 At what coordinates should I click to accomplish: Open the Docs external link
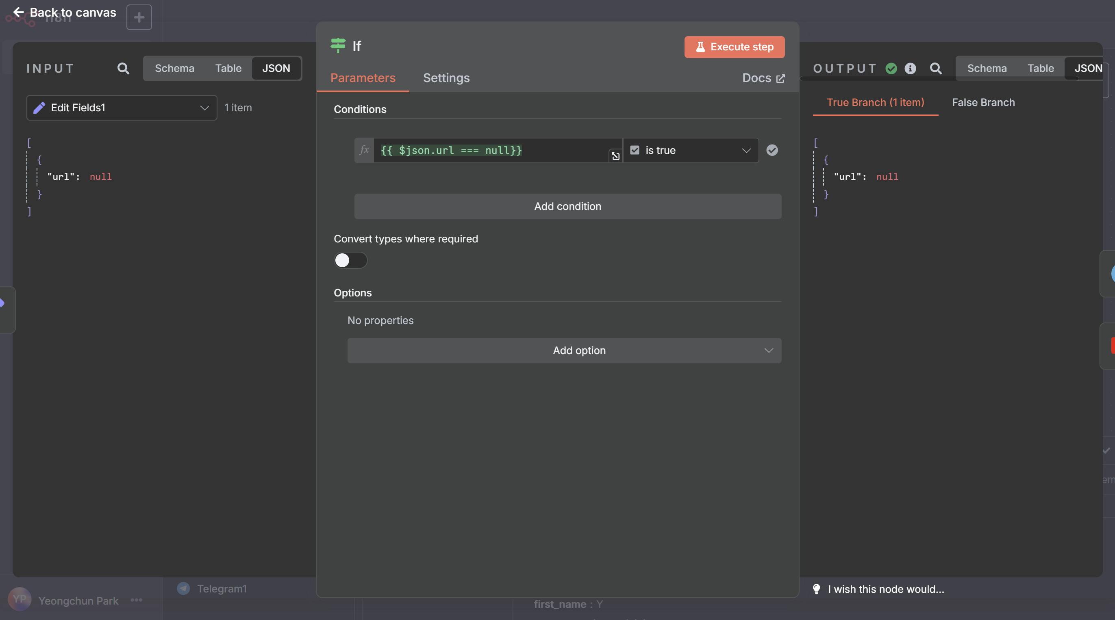(763, 78)
